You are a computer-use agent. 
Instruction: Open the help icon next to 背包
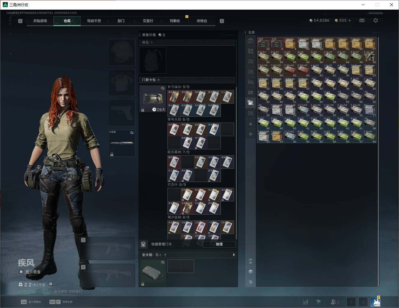pyautogui.click(x=152, y=43)
